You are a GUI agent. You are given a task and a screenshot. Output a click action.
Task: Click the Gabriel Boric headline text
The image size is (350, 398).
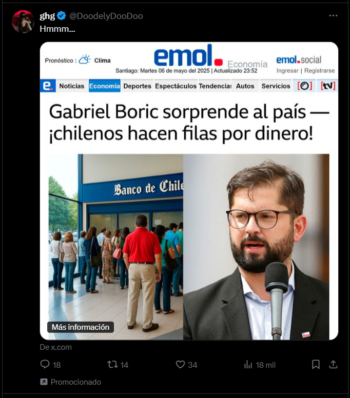pos(189,123)
